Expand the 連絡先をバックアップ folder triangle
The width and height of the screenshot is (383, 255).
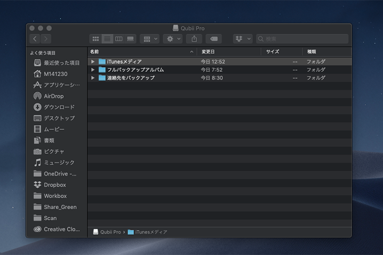(x=93, y=78)
